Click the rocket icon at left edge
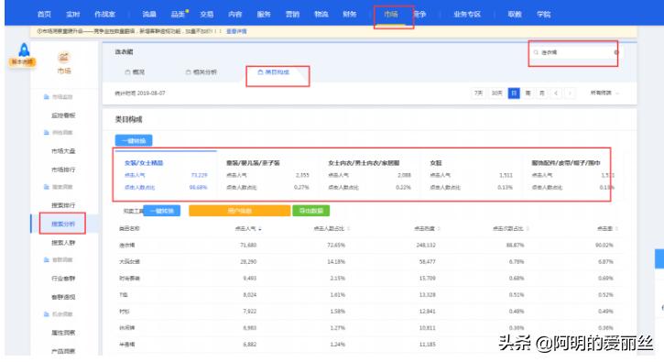664x362 pixels. (x=24, y=50)
